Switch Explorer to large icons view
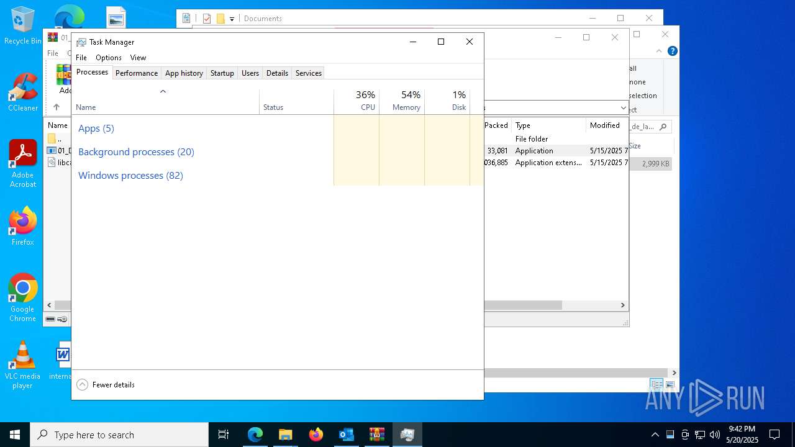795x447 pixels. (x=670, y=385)
